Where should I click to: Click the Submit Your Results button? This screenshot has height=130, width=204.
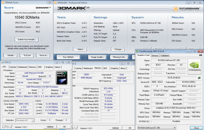tap(27, 40)
